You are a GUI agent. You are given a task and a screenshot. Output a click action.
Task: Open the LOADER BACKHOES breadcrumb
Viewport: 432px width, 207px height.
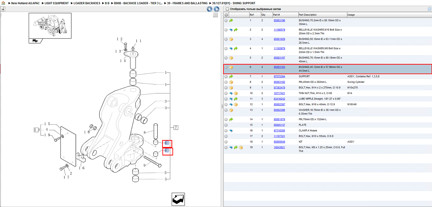point(87,3)
